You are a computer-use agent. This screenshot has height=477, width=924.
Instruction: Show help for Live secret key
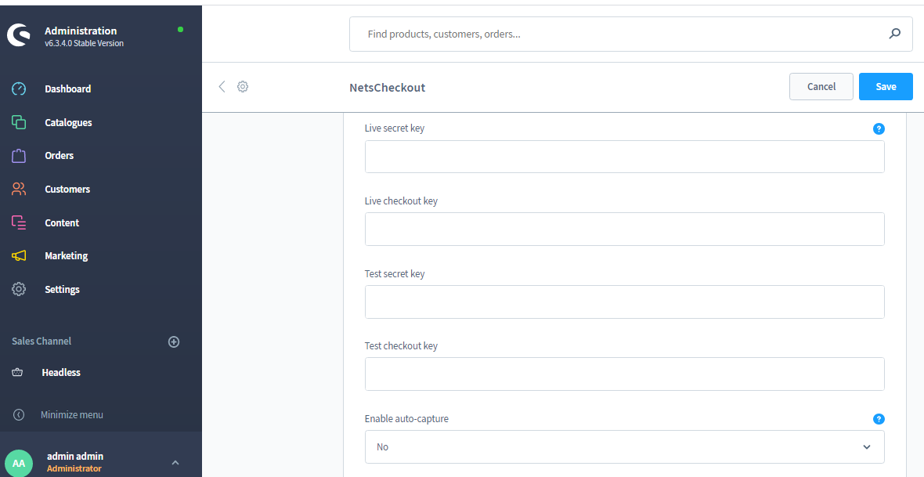click(879, 128)
